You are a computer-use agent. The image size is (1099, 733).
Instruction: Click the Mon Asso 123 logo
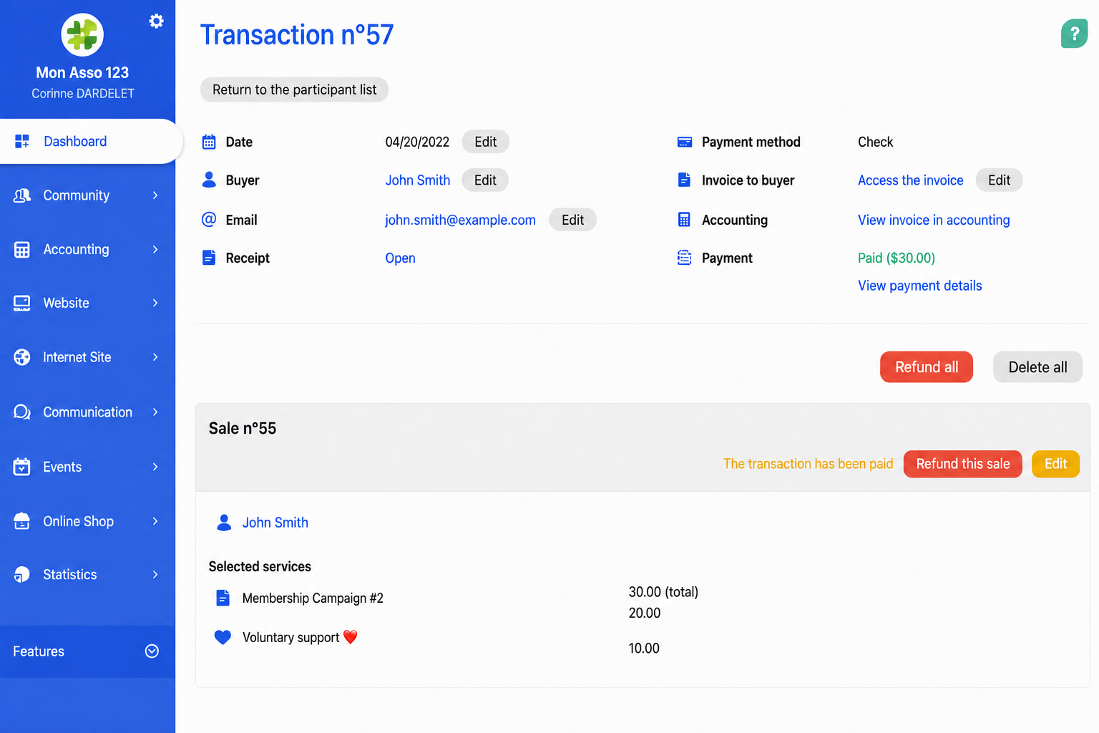[82, 34]
